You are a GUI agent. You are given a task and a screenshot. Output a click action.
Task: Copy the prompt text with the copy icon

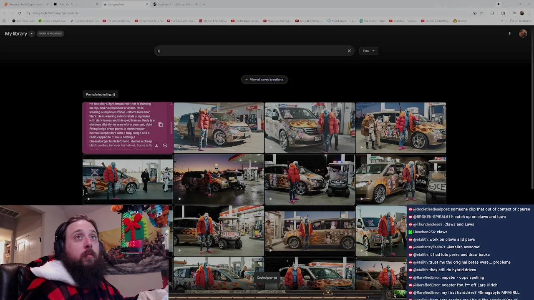coord(160,125)
